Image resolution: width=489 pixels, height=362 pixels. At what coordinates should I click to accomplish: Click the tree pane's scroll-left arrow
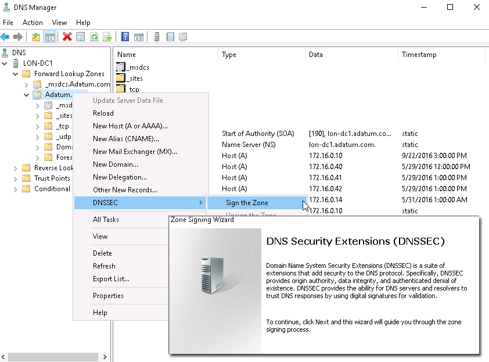pyautogui.click(x=3, y=357)
